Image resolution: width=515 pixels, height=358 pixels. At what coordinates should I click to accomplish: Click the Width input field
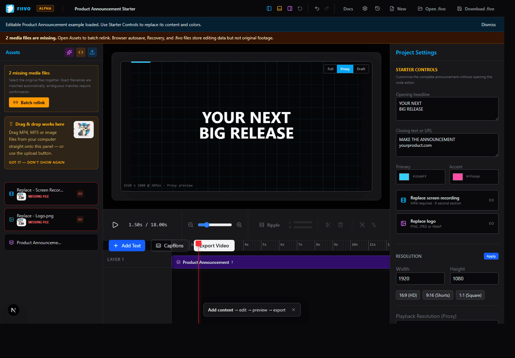[x=420, y=279]
